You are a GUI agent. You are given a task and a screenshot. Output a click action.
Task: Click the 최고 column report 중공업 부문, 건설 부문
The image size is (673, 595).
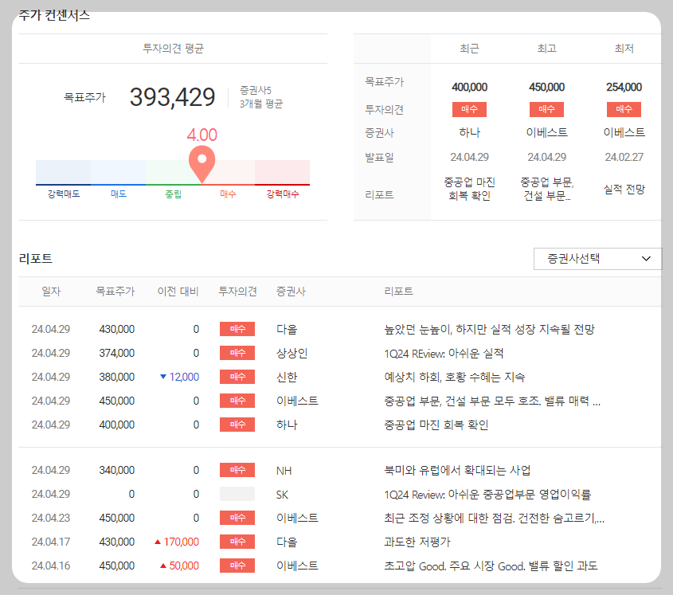pos(547,189)
